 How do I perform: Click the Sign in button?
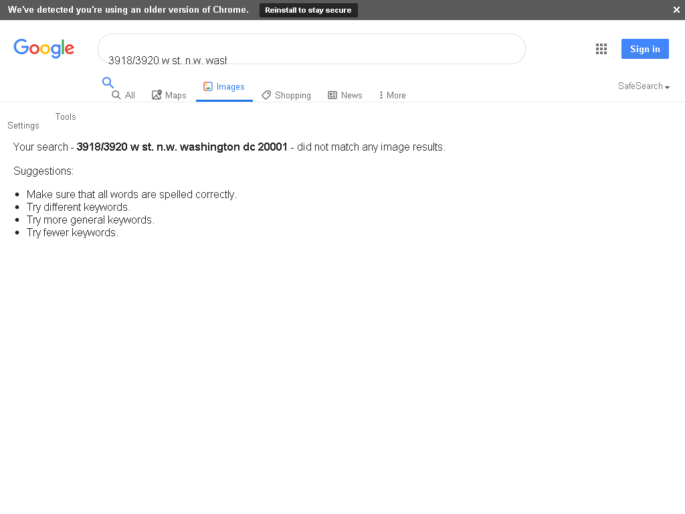645,49
